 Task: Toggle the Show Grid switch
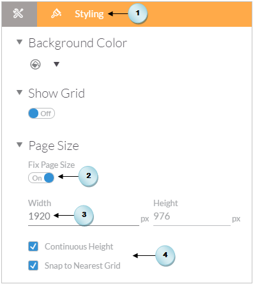[x=42, y=114]
